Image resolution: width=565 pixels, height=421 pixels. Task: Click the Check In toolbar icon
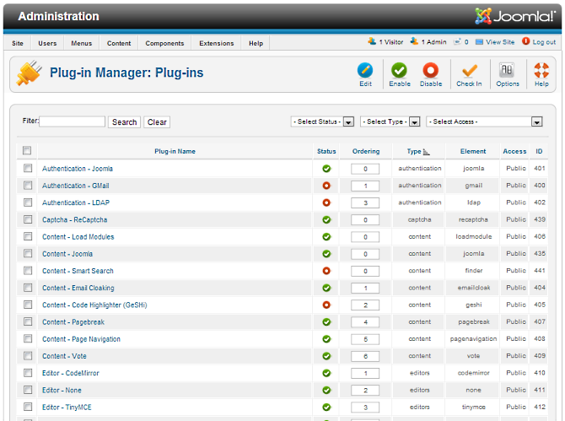[469, 70]
